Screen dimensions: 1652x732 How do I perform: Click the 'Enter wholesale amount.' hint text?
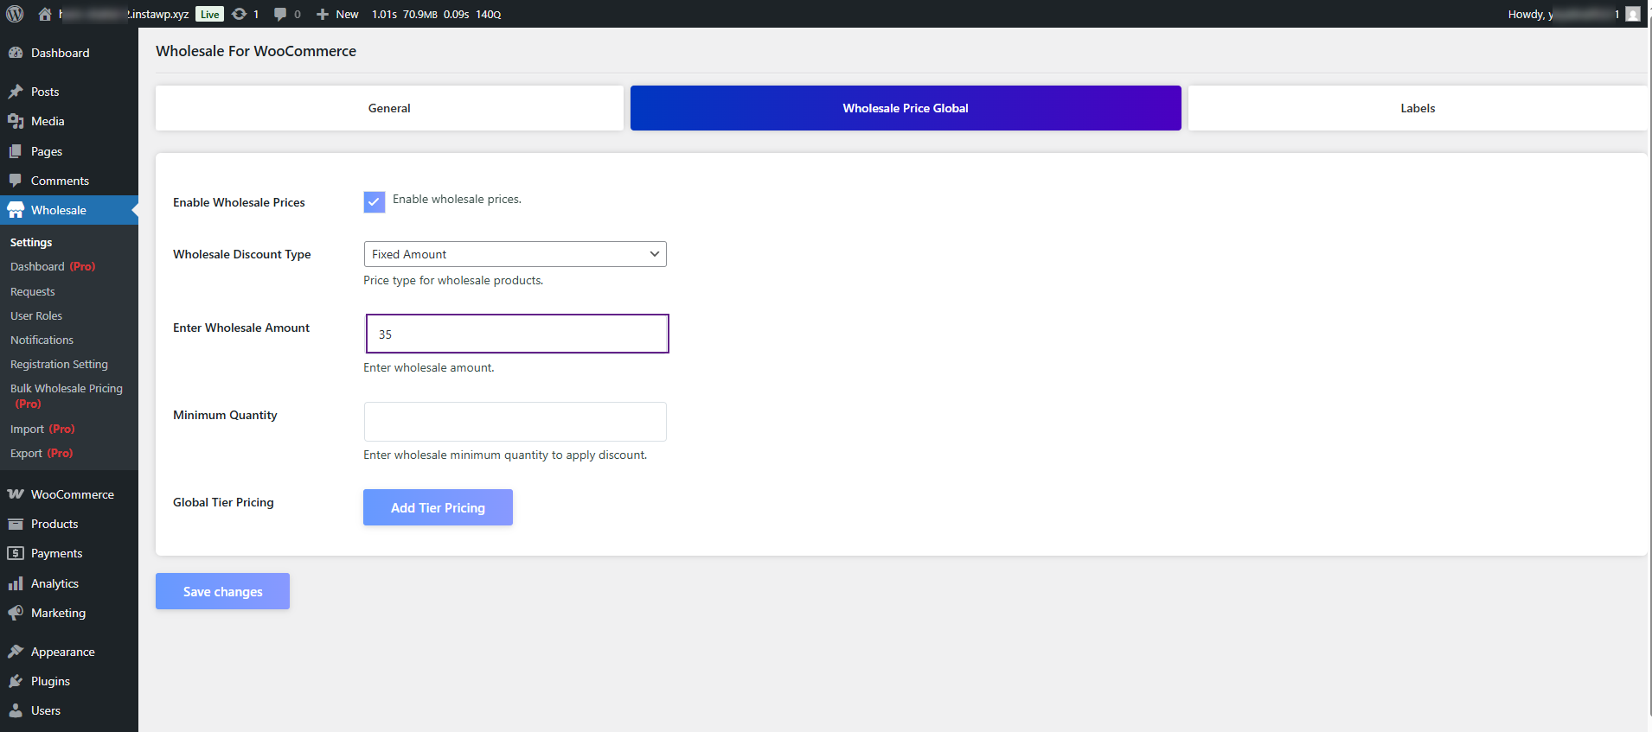pyautogui.click(x=429, y=367)
